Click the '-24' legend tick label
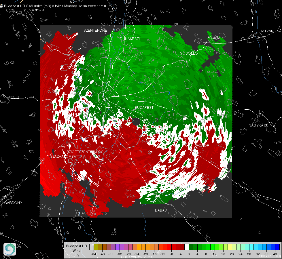Viewport: 282px width, 259px height. [137, 254]
